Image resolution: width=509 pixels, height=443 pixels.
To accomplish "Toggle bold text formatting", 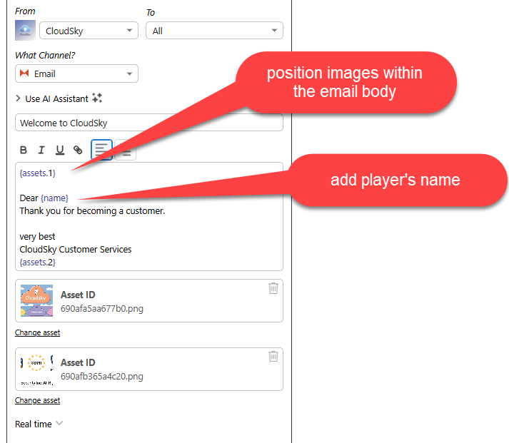I will coord(24,150).
